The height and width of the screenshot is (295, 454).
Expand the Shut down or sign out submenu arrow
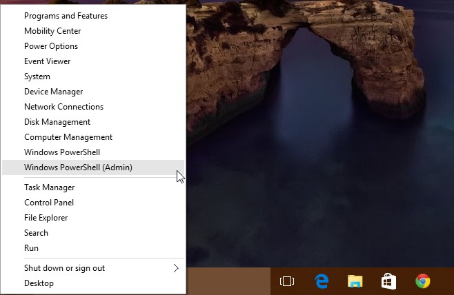click(176, 268)
